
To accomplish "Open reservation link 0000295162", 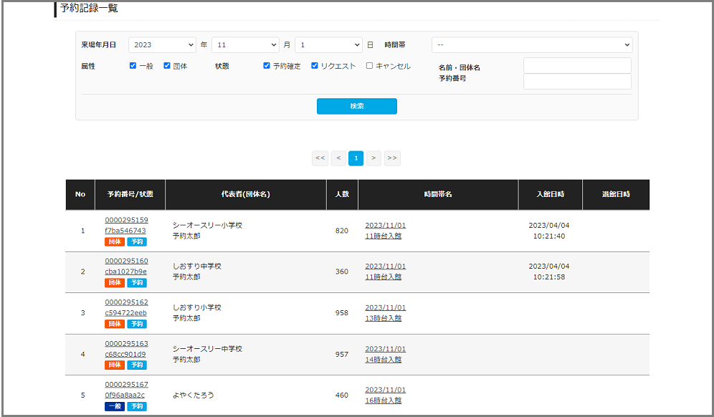I will pyautogui.click(x=126, y=302).
